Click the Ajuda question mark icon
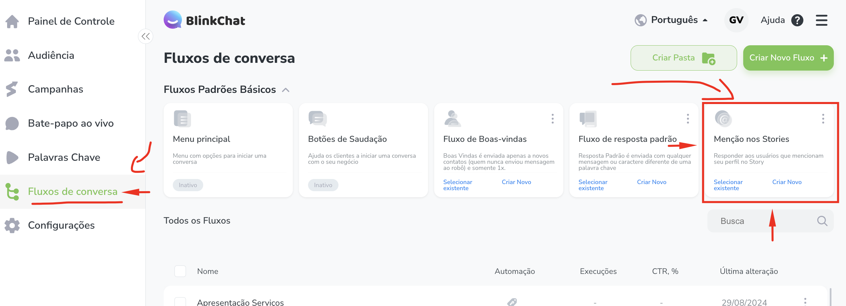The width and height of the screenshot is (846, 306). (797, 20)
